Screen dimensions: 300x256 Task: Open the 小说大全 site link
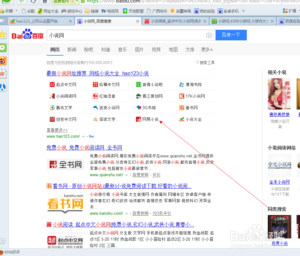[x=190, y=119]
